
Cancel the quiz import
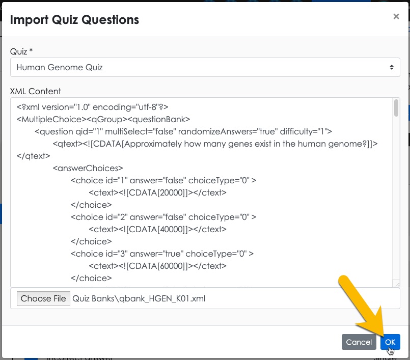pyautogui.click(x=359, y=342)
